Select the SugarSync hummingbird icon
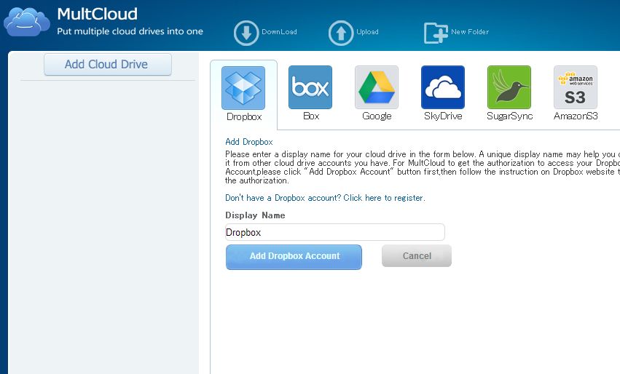 point(509,87)
